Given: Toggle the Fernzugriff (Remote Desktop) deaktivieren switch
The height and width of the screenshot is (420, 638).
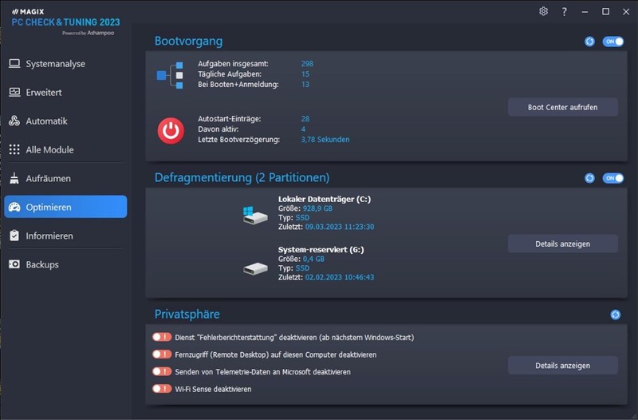Looking at the screenshot, I should tap(162, 354).
